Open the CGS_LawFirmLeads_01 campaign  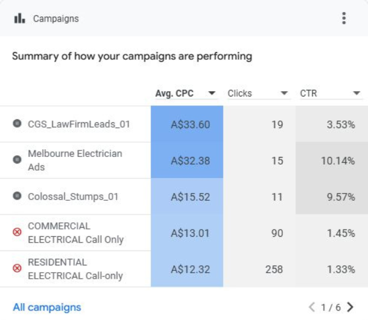79,124
